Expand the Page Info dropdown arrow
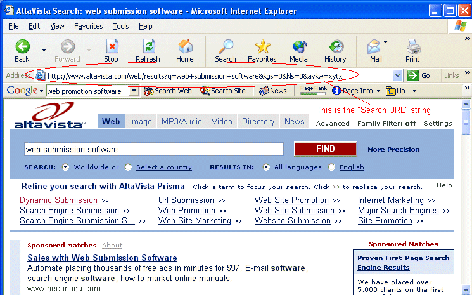 click(x=378, y=91)
